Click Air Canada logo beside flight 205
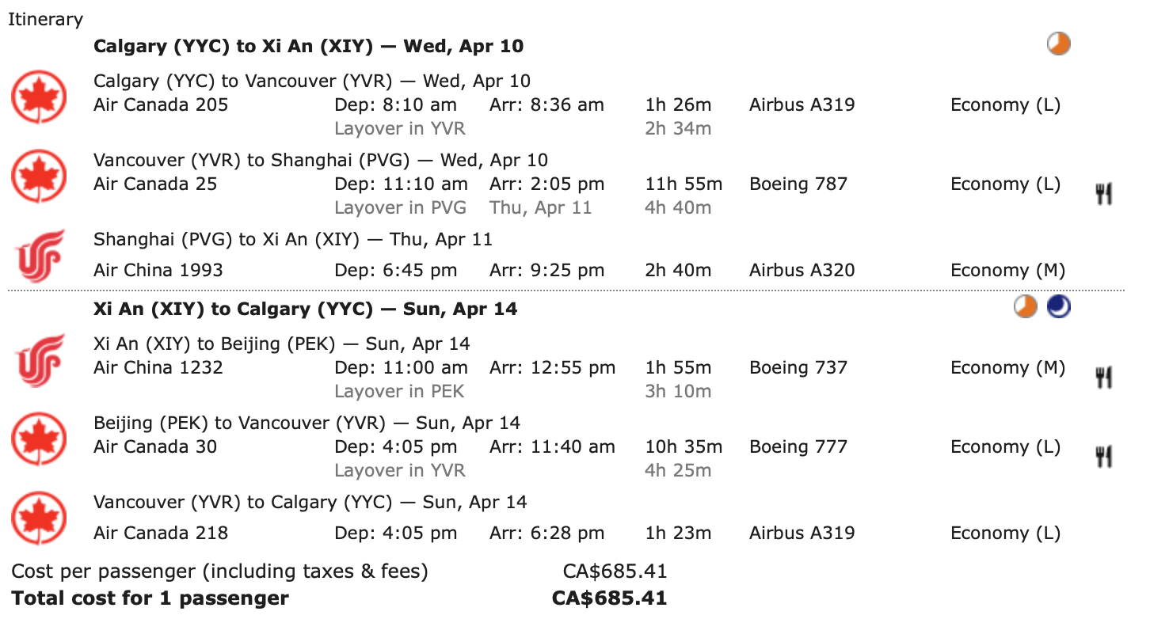The image size is (1150, 619). 38,97
